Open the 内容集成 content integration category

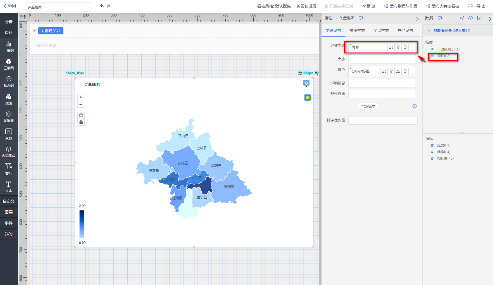(x=9, y=152)
